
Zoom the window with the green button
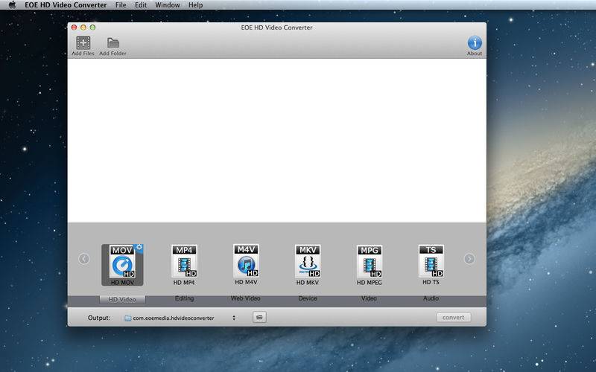pos(92,28)
